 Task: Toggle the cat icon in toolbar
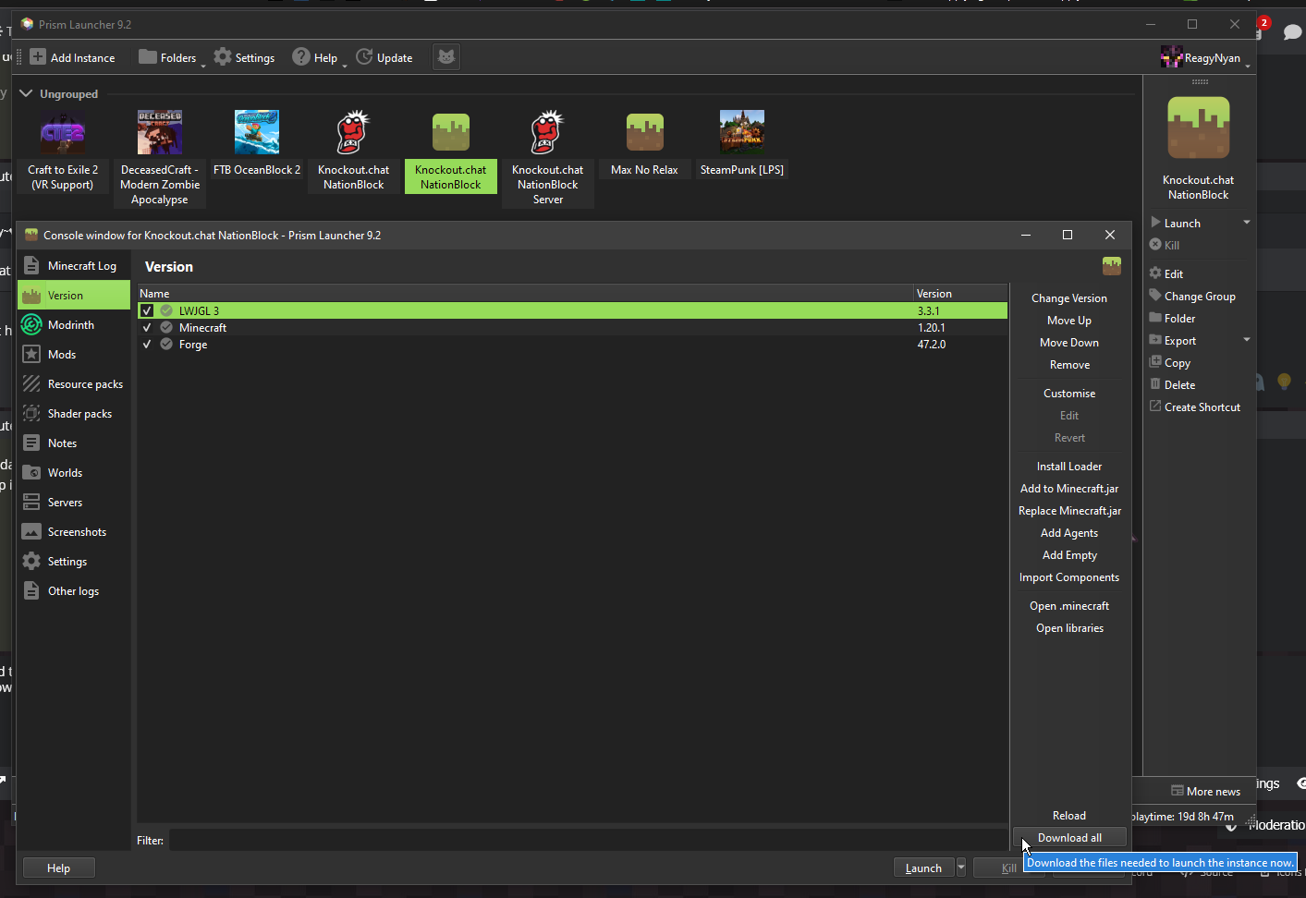446,57
